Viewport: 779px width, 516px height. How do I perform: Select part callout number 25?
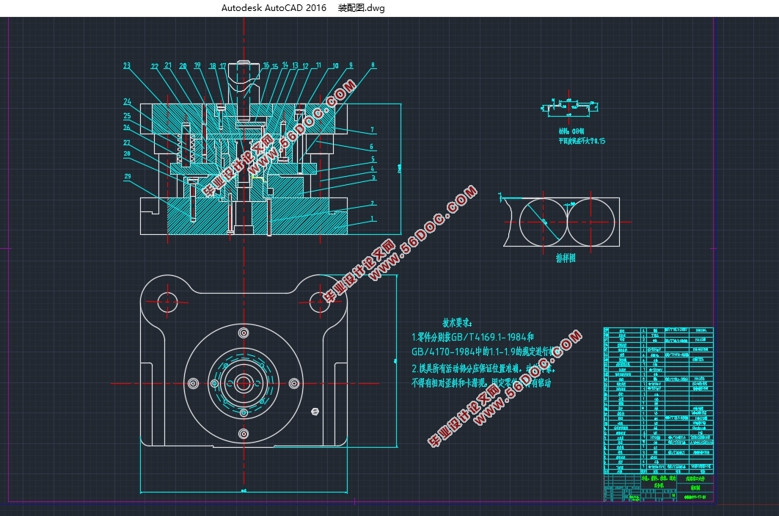pos(127,116)
